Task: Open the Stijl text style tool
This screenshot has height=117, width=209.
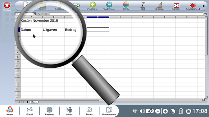Action: (143, 5)
